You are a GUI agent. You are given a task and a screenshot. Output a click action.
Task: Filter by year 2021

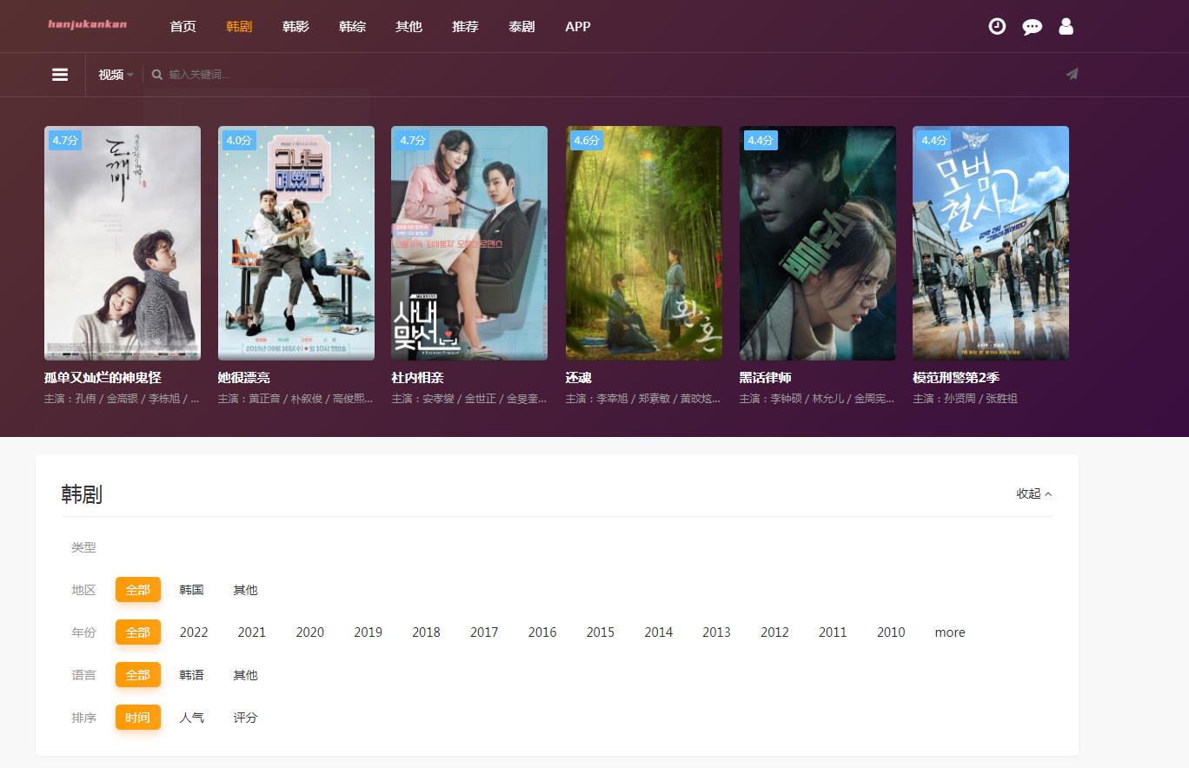252,632
